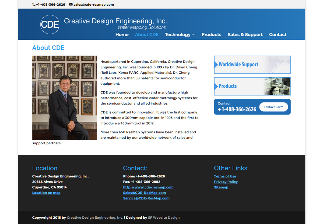Click the Sitemap link
323x224 pixels.
click(221, 187)
